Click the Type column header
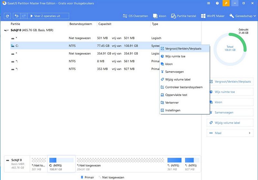258x180 pixels. coord(155,24)
